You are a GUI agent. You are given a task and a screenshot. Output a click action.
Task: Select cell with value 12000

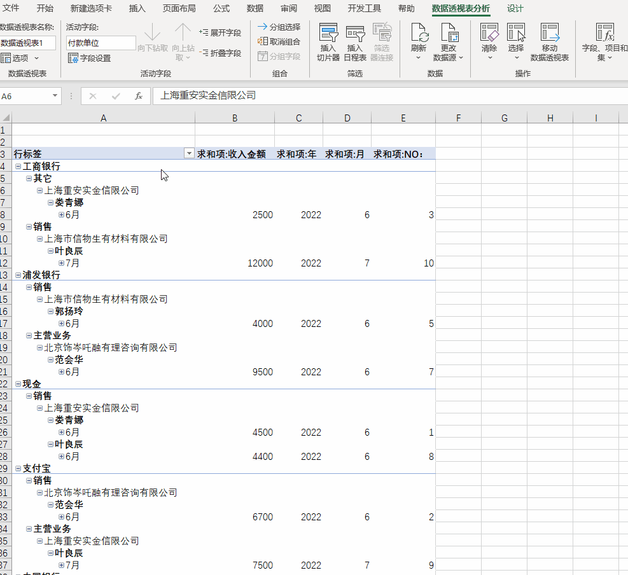235,263
